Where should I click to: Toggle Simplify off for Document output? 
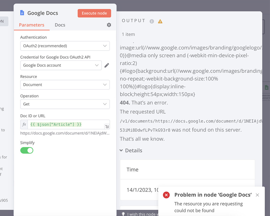click(x=27, y=150)
